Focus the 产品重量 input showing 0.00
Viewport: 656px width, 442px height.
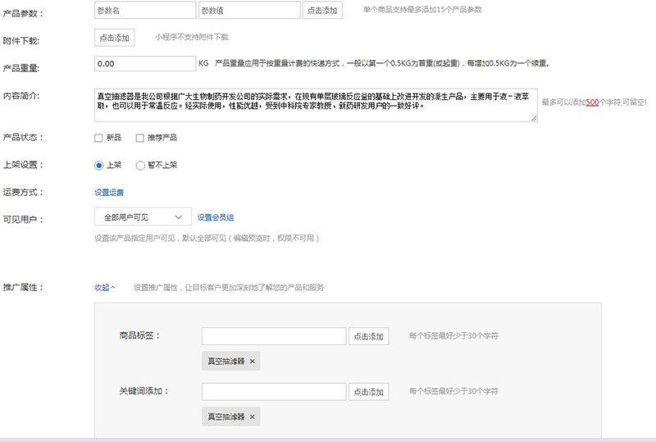[x=145, y=64]
